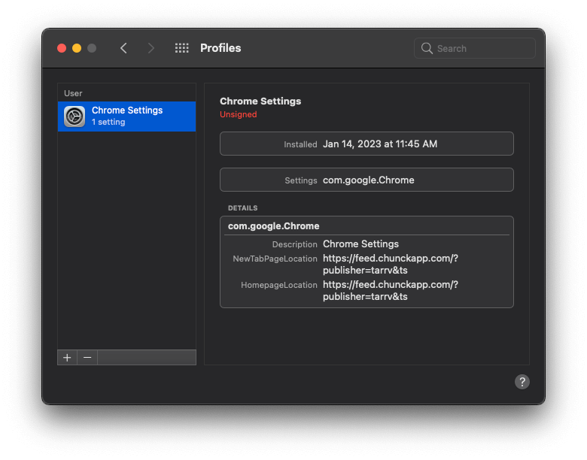Click the Installed label
The height and width of the screenshot is (460, 587).
[x=300, y=144]
